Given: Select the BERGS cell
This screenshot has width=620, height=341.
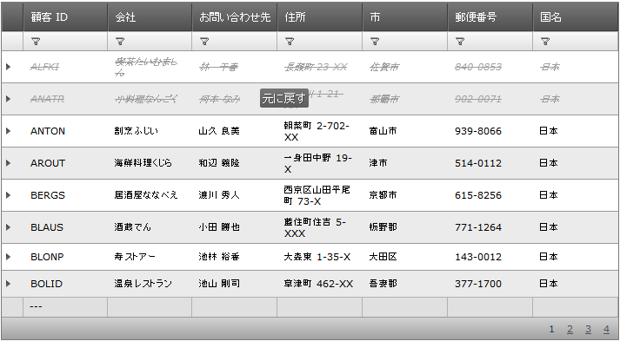Looking at the screenshot, I should coord(65,195).
